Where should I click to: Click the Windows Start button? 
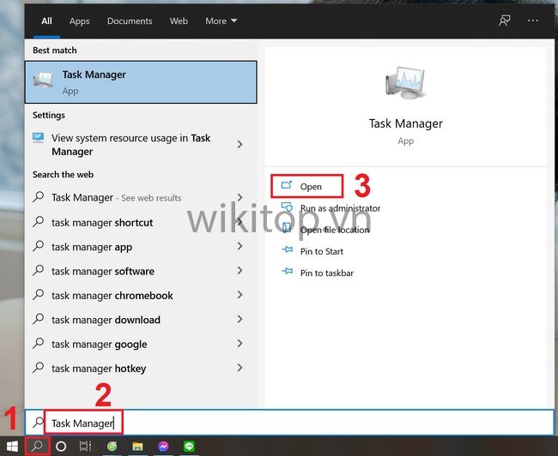click(x=12, y=447)
